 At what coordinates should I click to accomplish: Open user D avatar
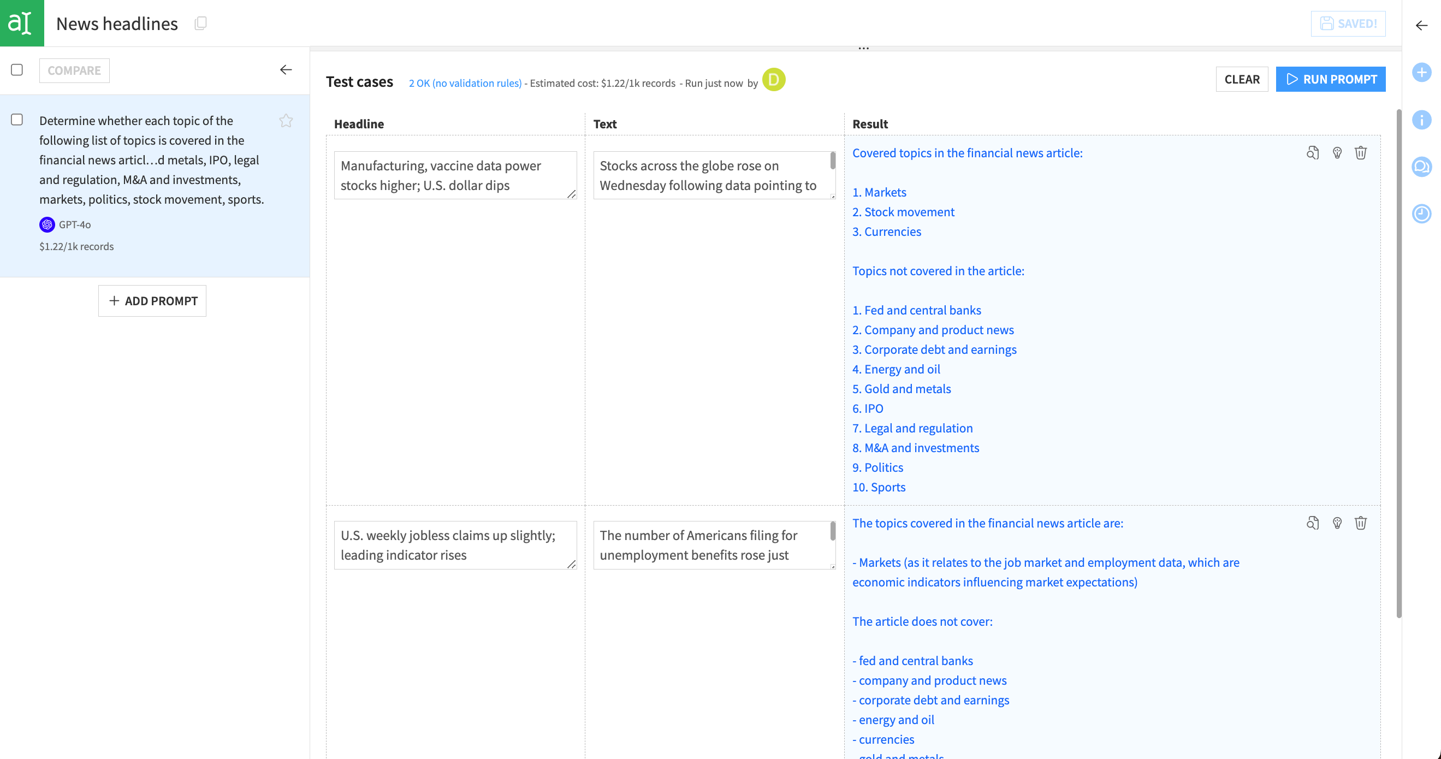pos(774,79)
